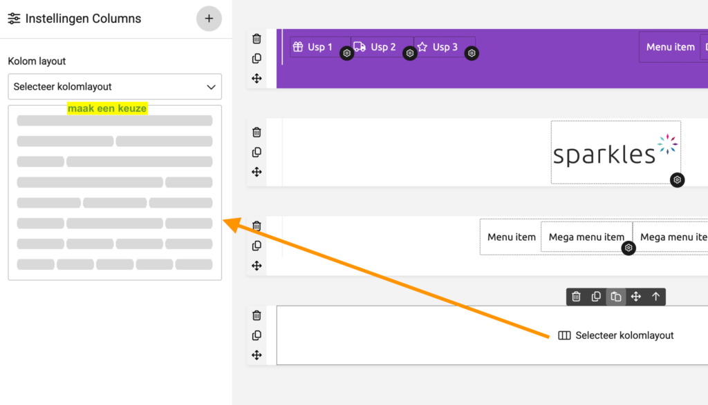
Task: Open settings gear for Usp 1
Action: (347, 53)
